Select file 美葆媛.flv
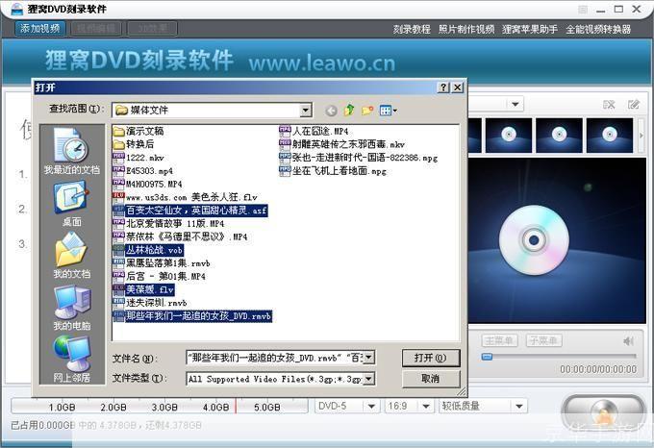Screen dimensions: 654x448 coord(144,289)
